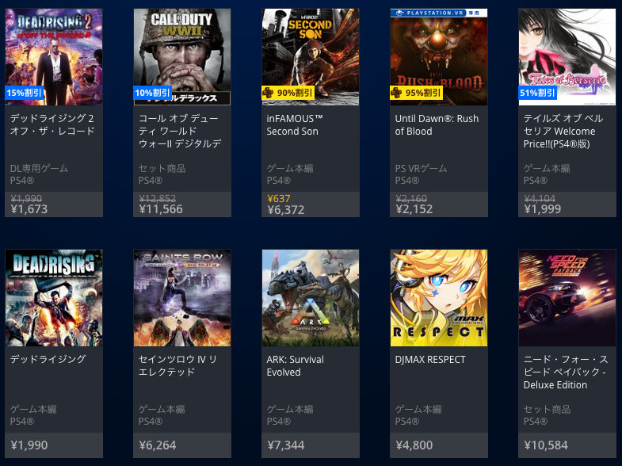Select the Saints Row IV Re-Elected cover
Viewport: 622px width, 466px height.
[x=182, y=298]
